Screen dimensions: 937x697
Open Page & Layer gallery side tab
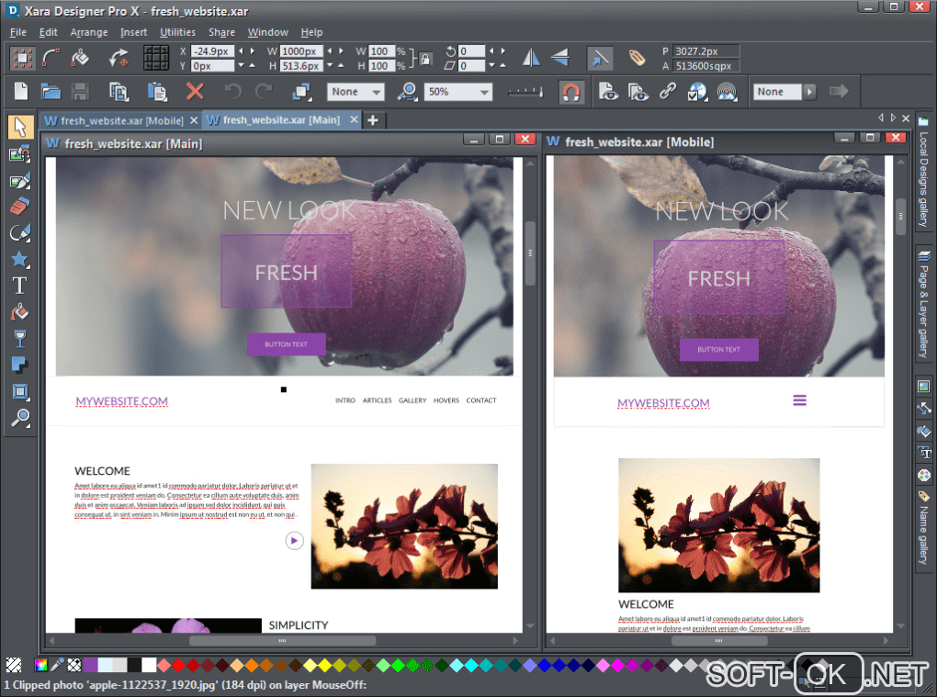924,306
